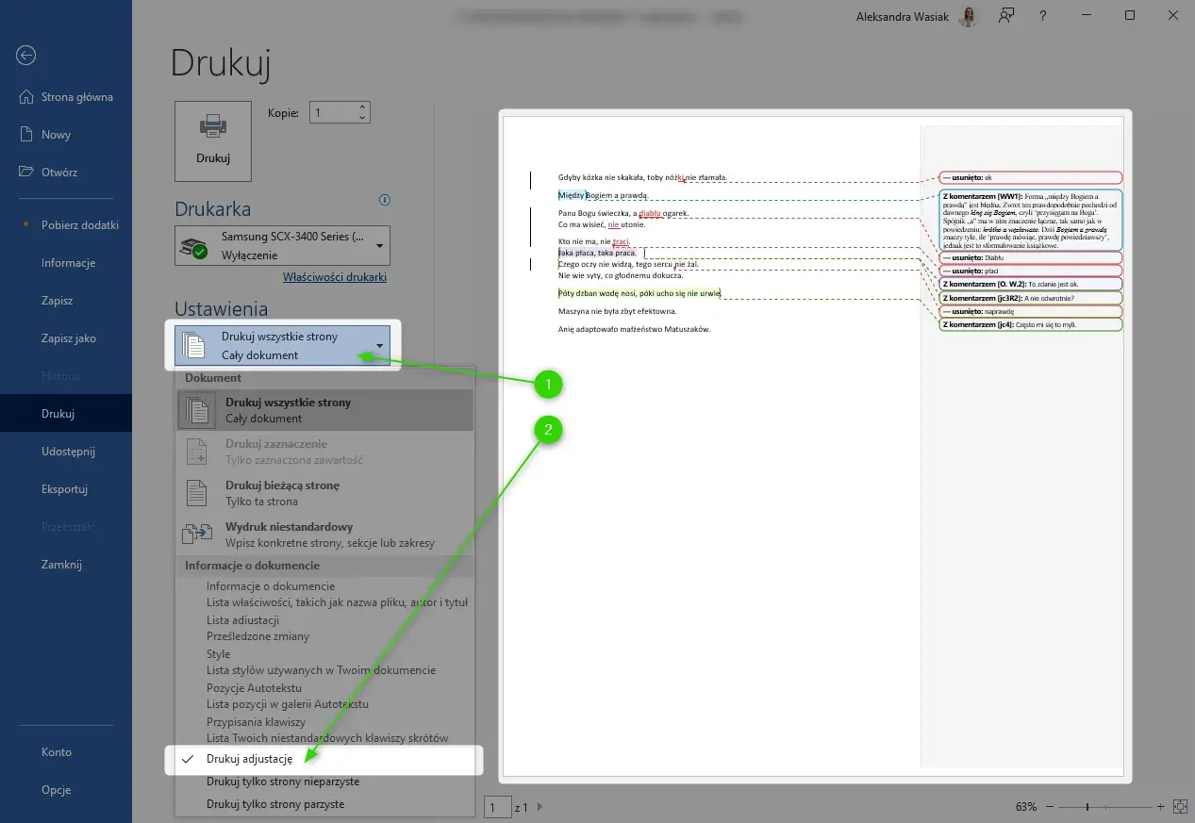Viewport: 1195px width, 823px height.
Task: Open Strona główna in the sidebar
Action: tap(66, 97)
